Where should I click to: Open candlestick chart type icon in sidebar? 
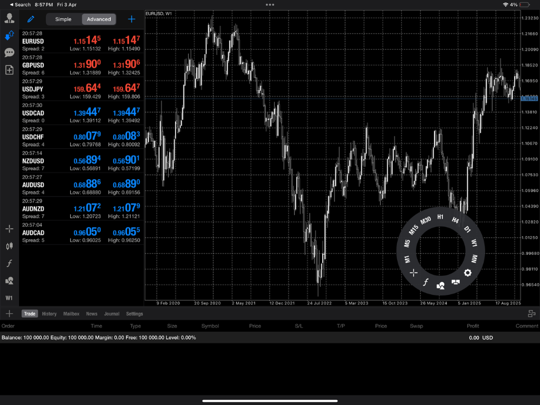[x=9, y=246]
